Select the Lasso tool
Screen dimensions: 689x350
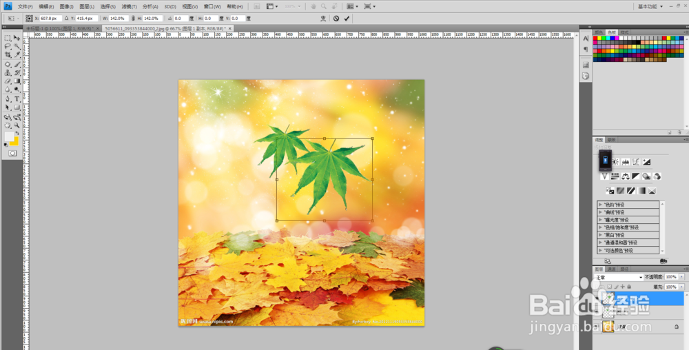coord(7,46)
